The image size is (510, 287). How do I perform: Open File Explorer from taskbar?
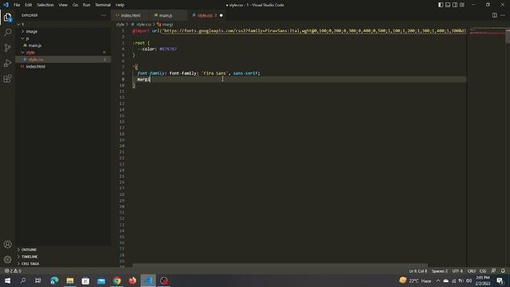(x=70, y=281)
